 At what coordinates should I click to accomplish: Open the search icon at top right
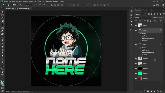tap(154, 5)
